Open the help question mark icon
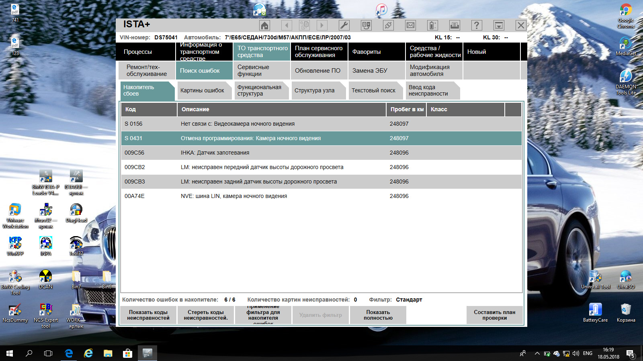Image resolution: width=643 pixels, height=361 pixels. 477,25
